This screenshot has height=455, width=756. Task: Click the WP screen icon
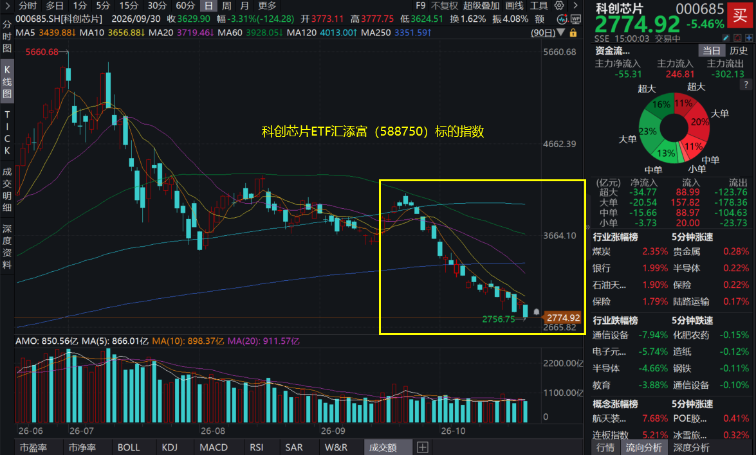(x=576, y=19)
